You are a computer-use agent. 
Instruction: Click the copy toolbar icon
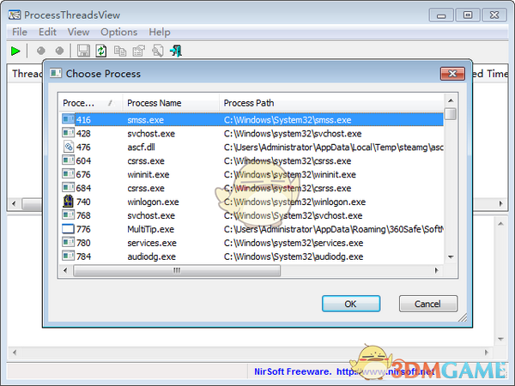[x=120, y=51]
